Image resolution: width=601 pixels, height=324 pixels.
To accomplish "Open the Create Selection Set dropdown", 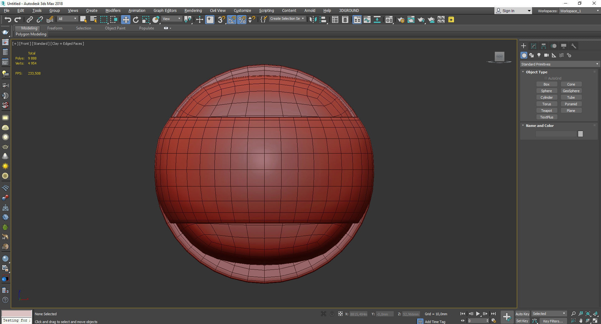I will 287,19.
